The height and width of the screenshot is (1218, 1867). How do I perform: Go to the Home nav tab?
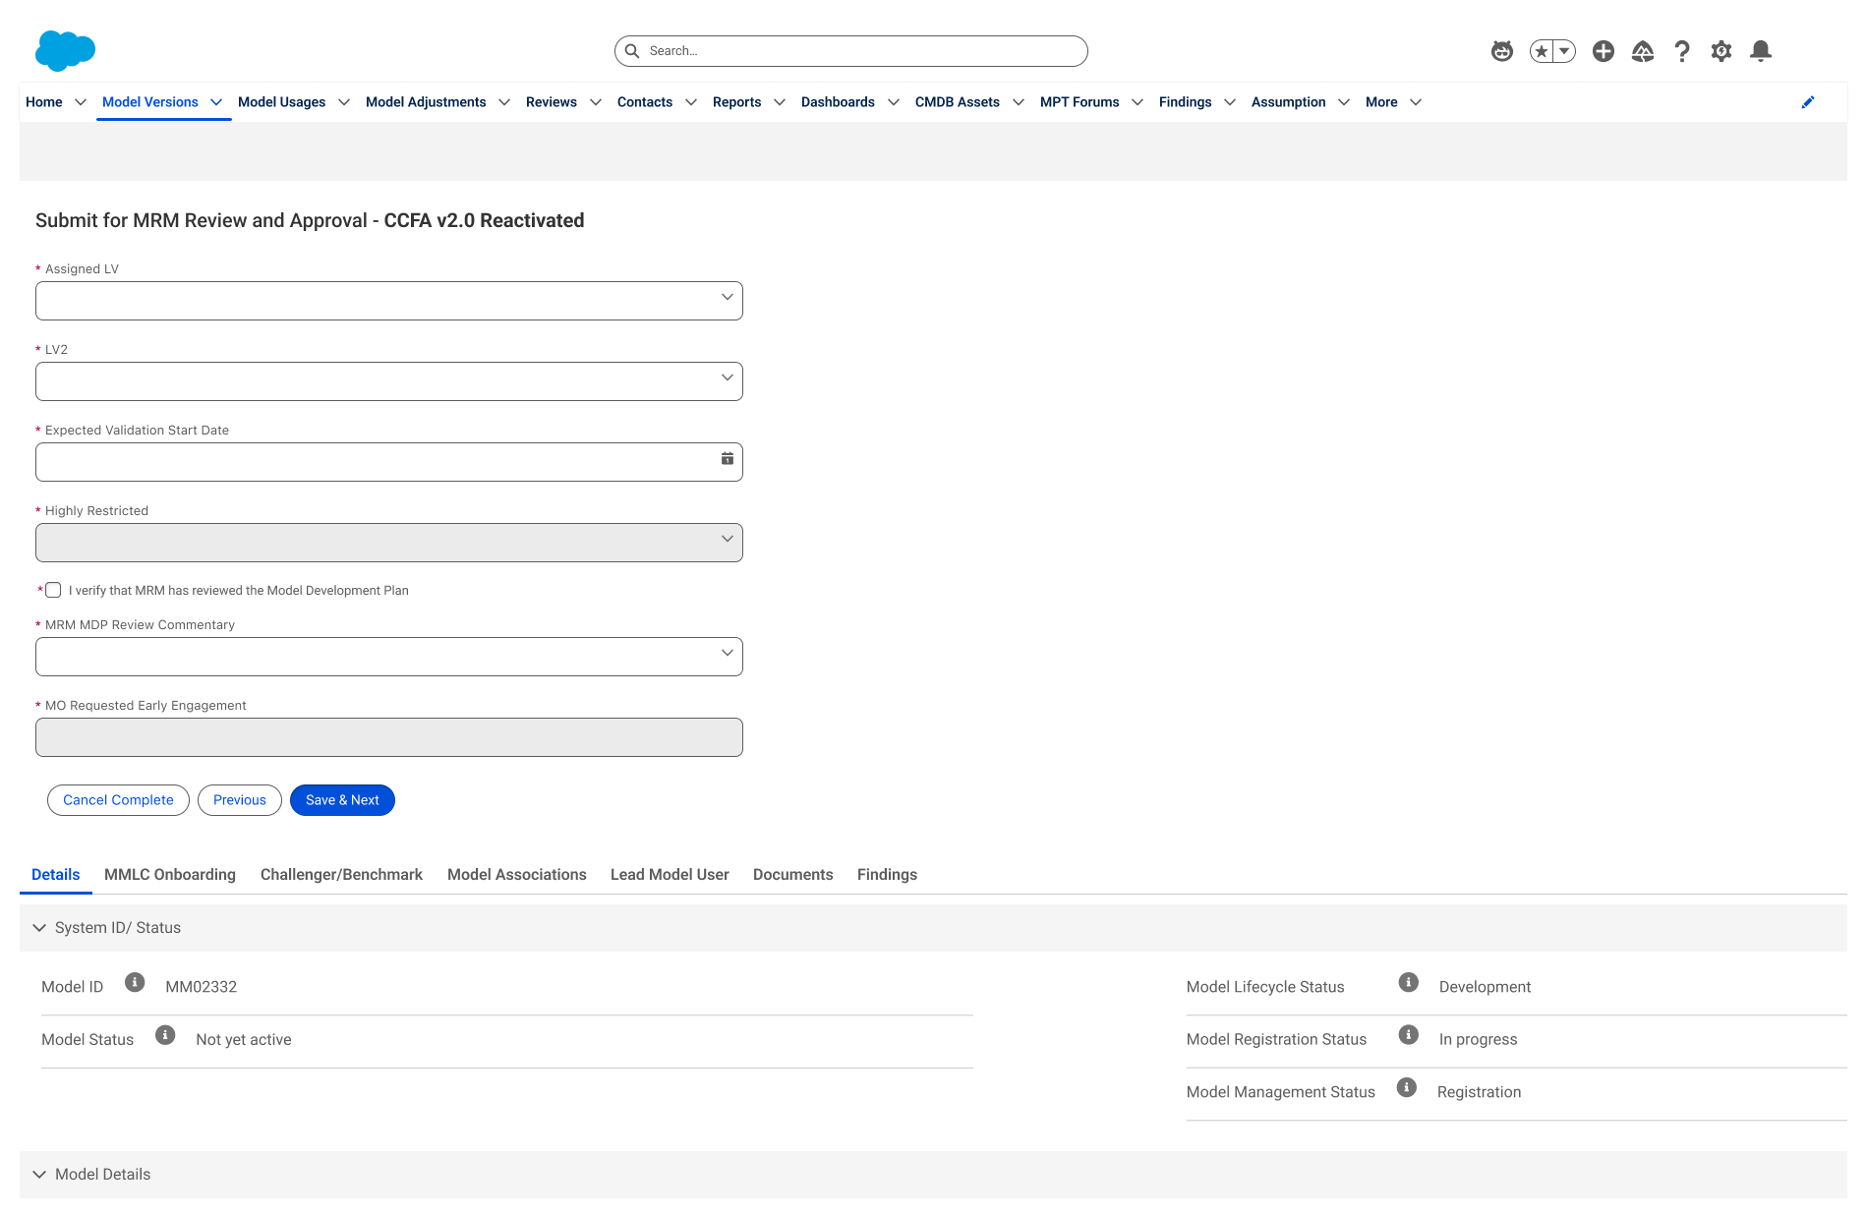pos(44,102)
